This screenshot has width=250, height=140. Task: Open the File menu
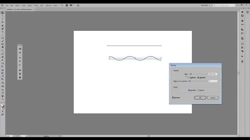click(x=7, y=5)
